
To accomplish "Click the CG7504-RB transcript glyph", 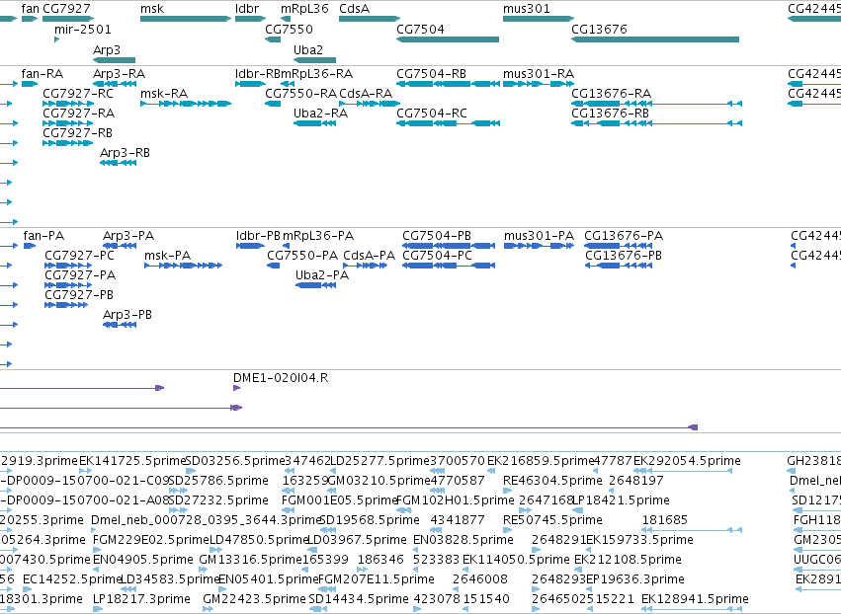I will pos(448,84).
